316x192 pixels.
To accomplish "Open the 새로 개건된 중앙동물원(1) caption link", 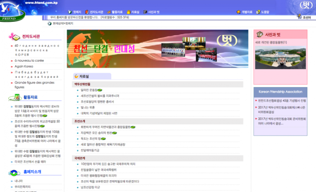I will 271,42.
